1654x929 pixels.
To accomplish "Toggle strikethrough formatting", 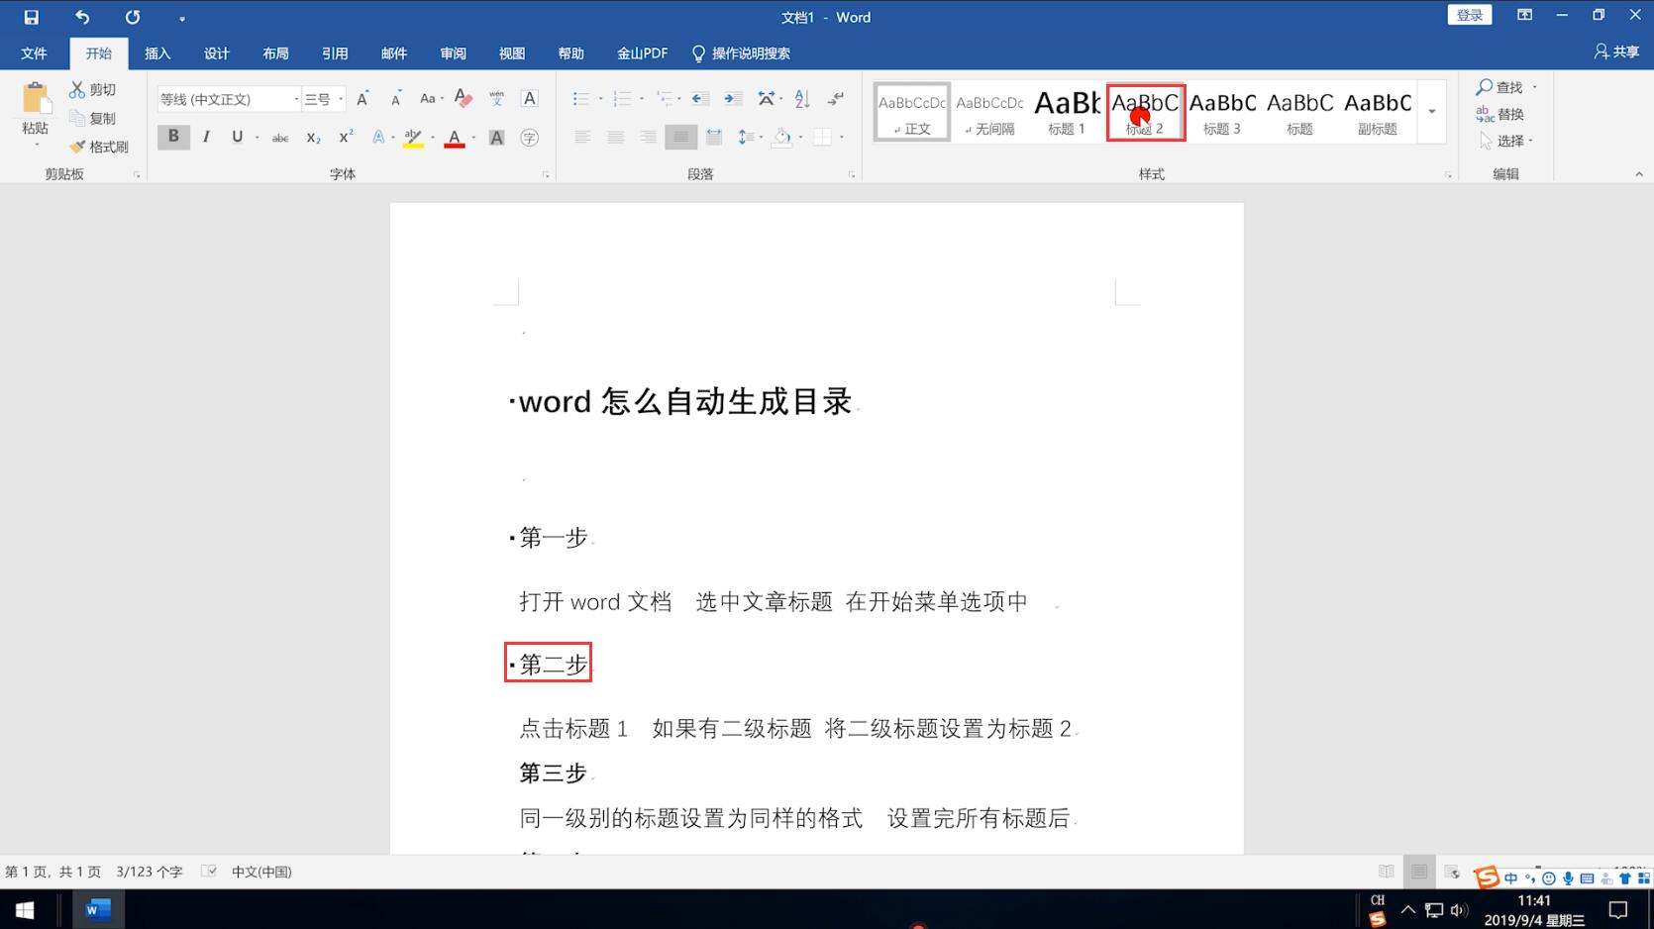I will [280, 138].
